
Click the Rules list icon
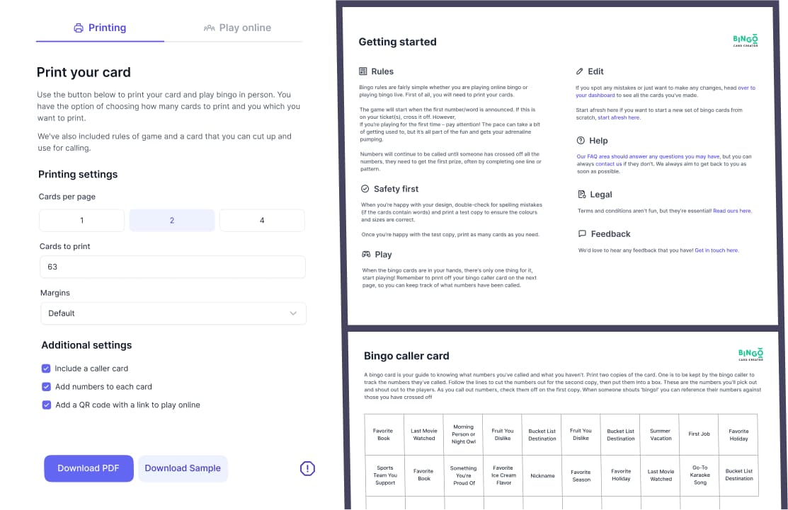click(x=364, y=71)
